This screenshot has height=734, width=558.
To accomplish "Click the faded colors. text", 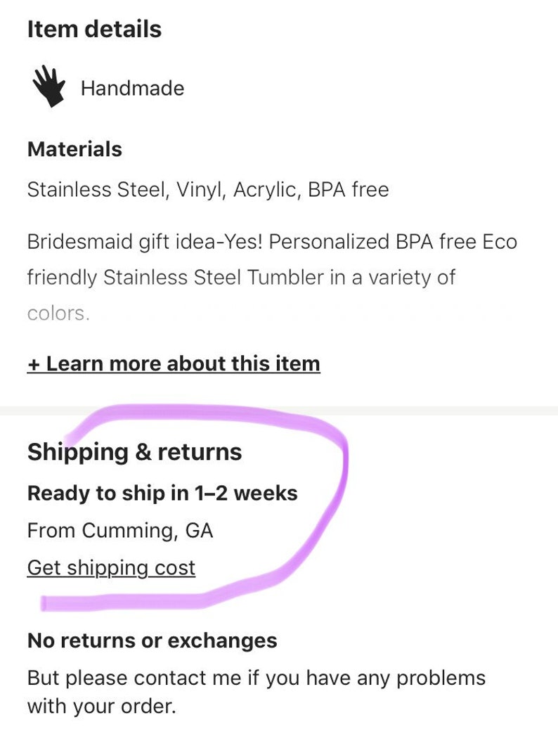I will [58, 313].
